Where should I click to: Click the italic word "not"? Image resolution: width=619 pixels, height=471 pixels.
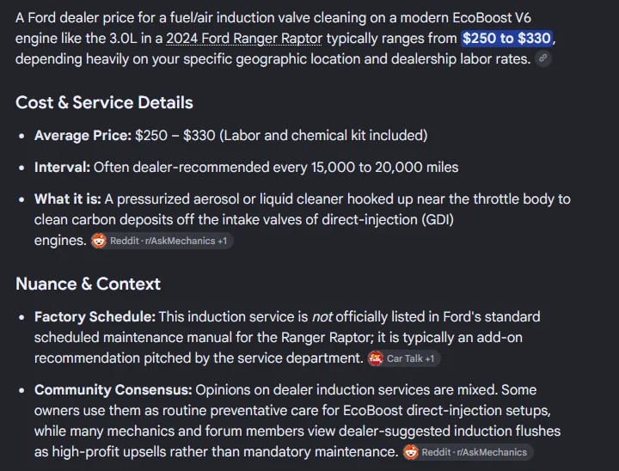(322, 316)
